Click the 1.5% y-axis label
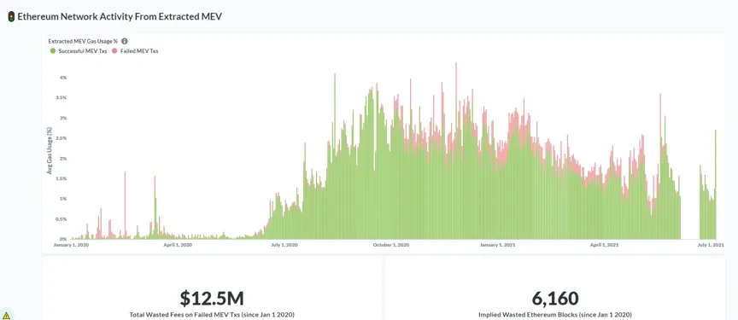The width and height of the screenshot is (738, 320). [61, 178]
